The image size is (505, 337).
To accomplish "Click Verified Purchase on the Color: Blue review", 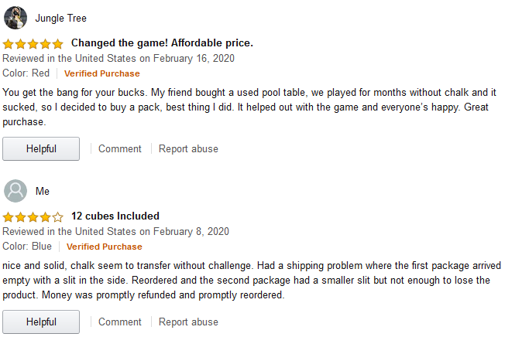I will click(104, 247).
